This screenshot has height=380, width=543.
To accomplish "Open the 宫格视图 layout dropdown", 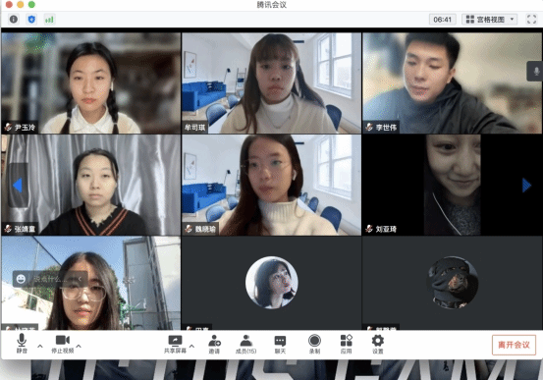I will tap(489, 20).
